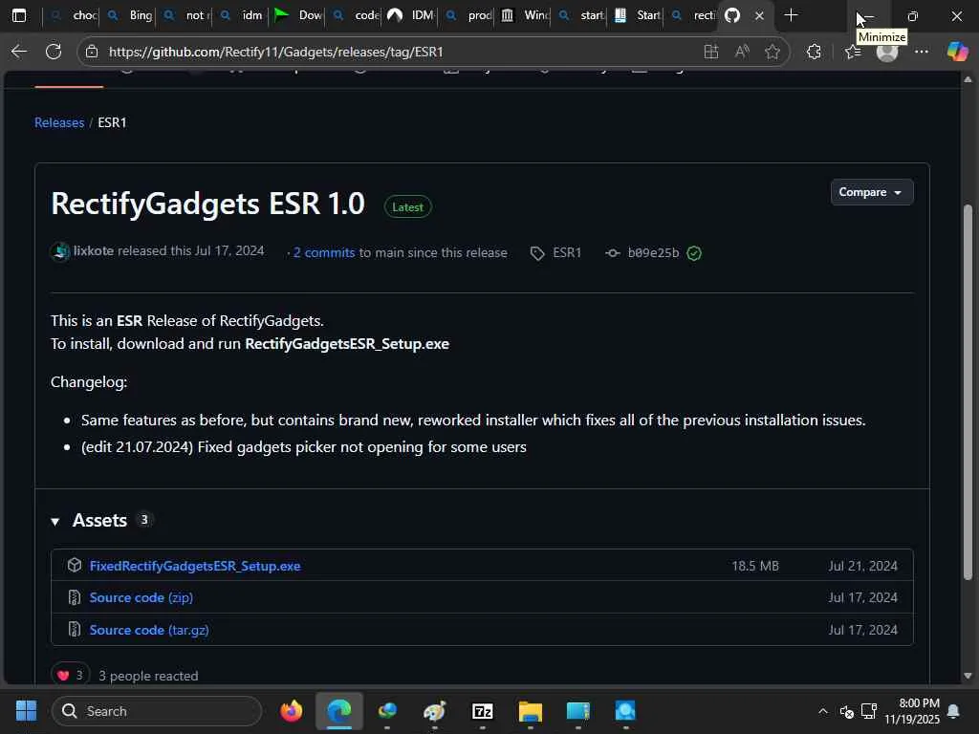Screen dimensions: 979x734
Task: Open the ESR1 tag link
Action: pyautogui.click(x=567, y=252)
